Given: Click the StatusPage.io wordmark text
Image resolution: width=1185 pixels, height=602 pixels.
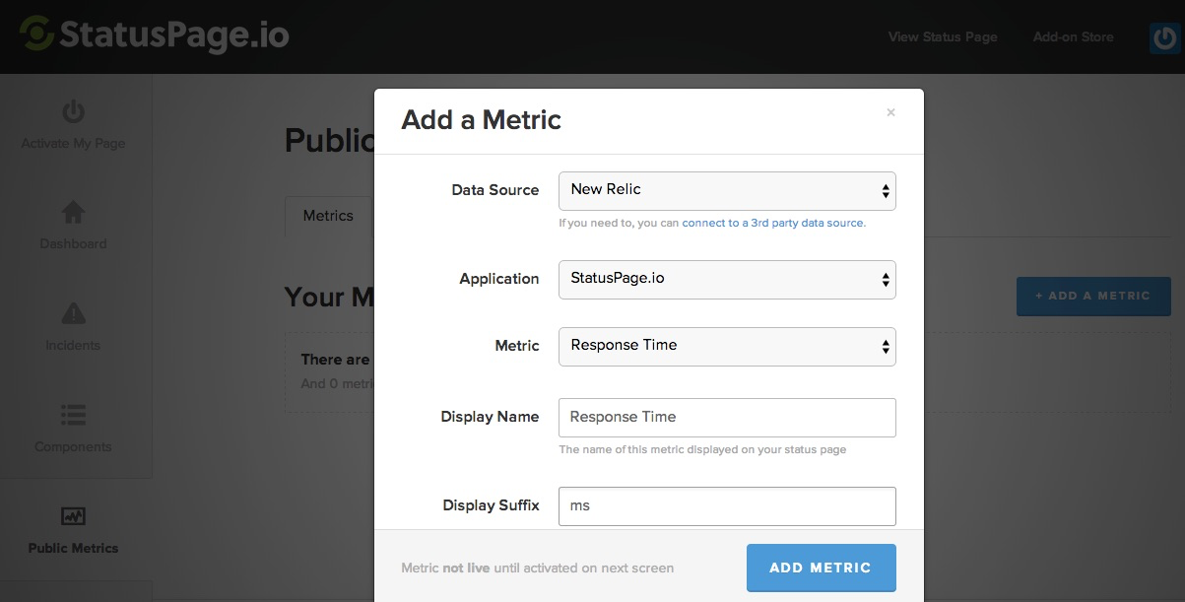Looking at the screenshot, I should (x=174, y=34).
